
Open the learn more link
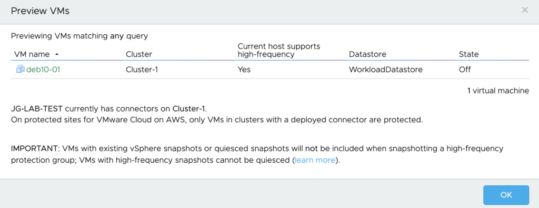315,160
